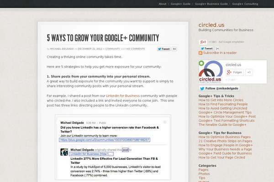Click the sidebar tweet count 14
Viewport: 274px width, 182px height.
pos(217,48)
